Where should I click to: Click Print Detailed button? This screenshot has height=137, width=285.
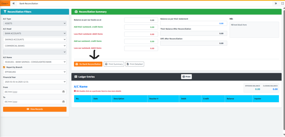tap(135, 64)
